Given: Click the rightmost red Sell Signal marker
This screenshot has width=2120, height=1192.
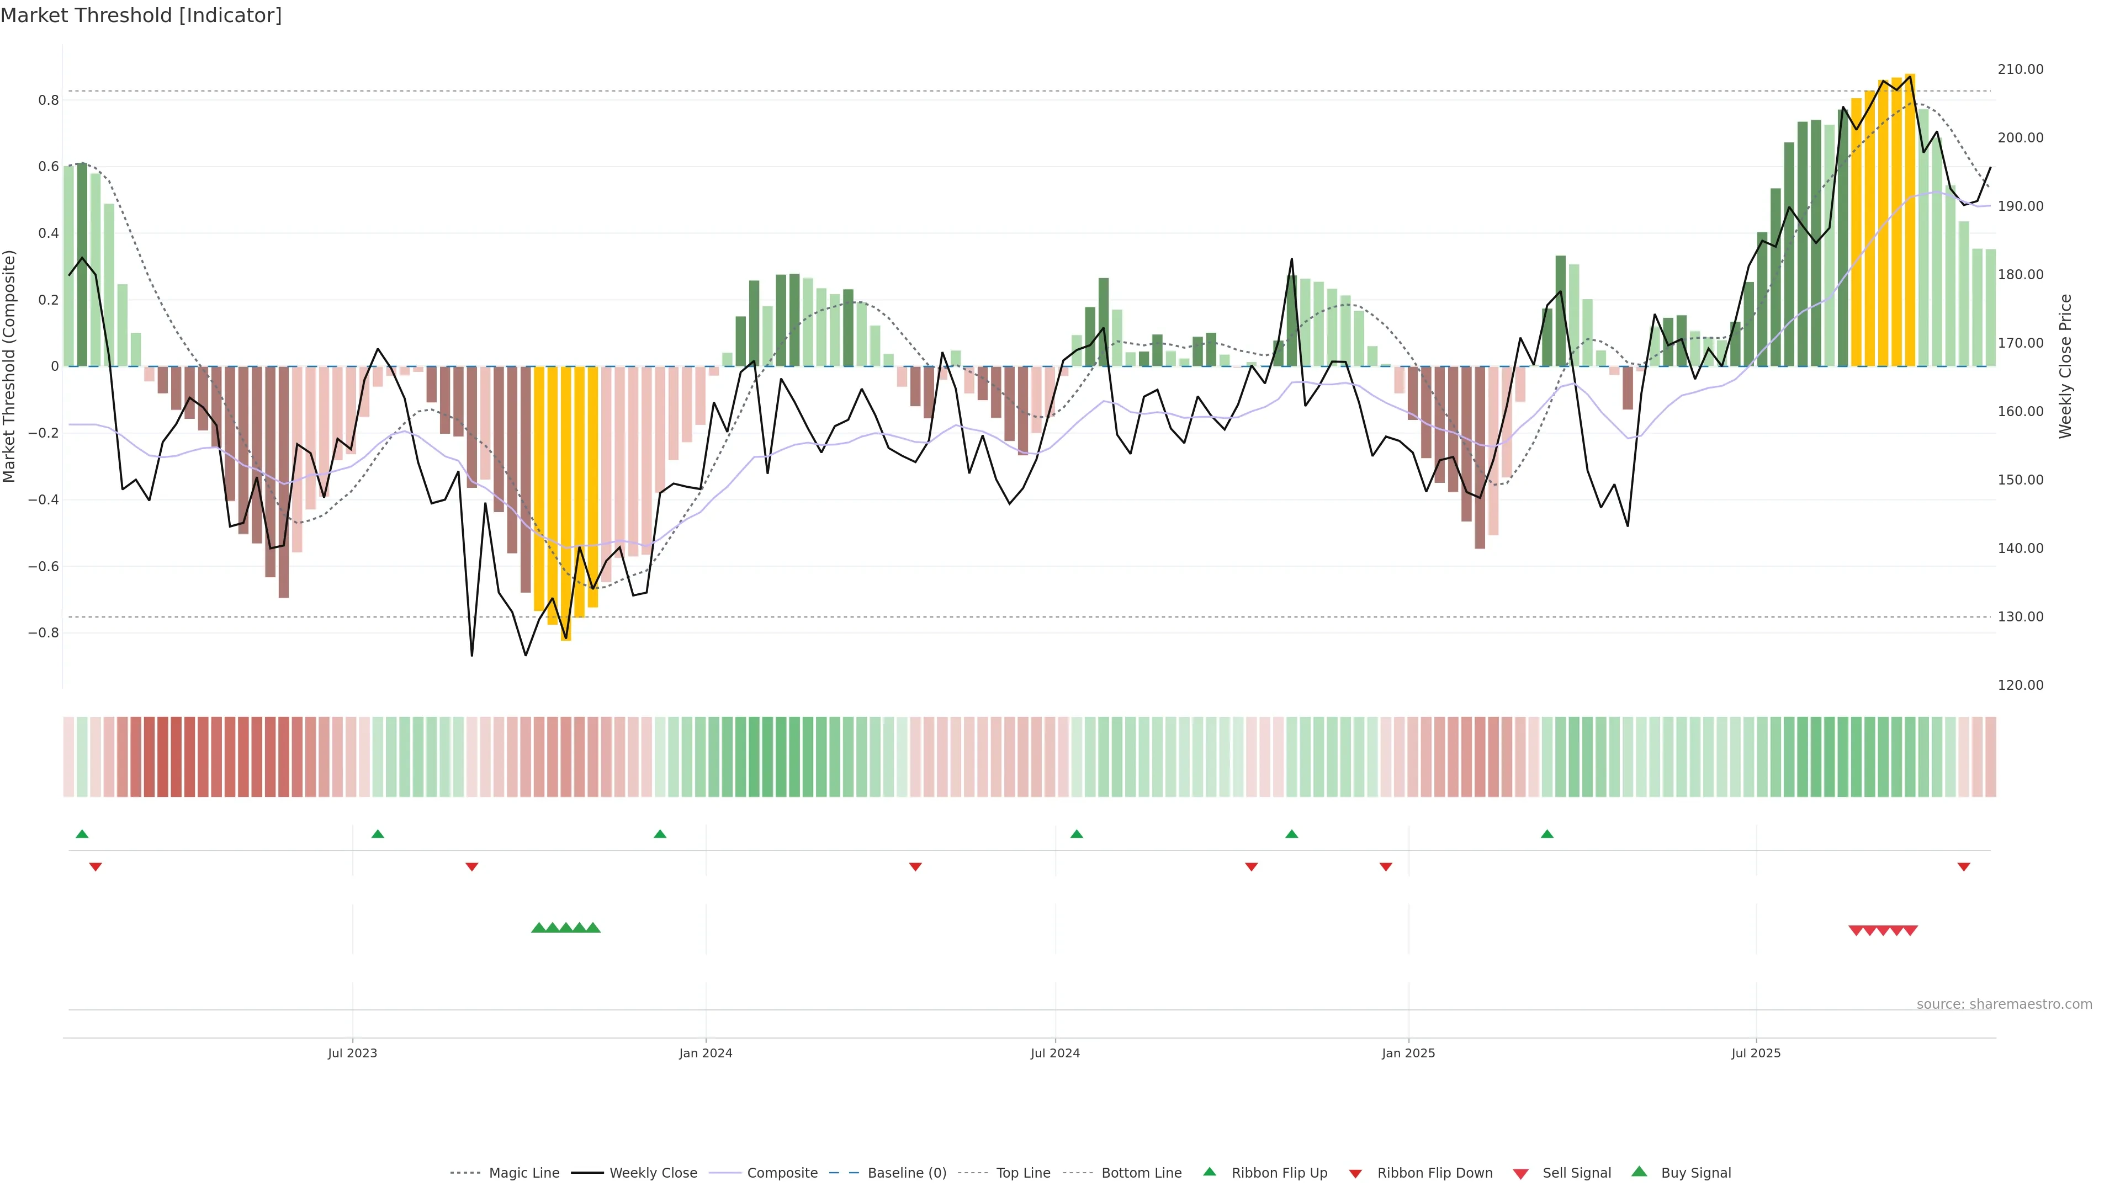Looking at the screenshot, I should click(x=1910, y=930).
